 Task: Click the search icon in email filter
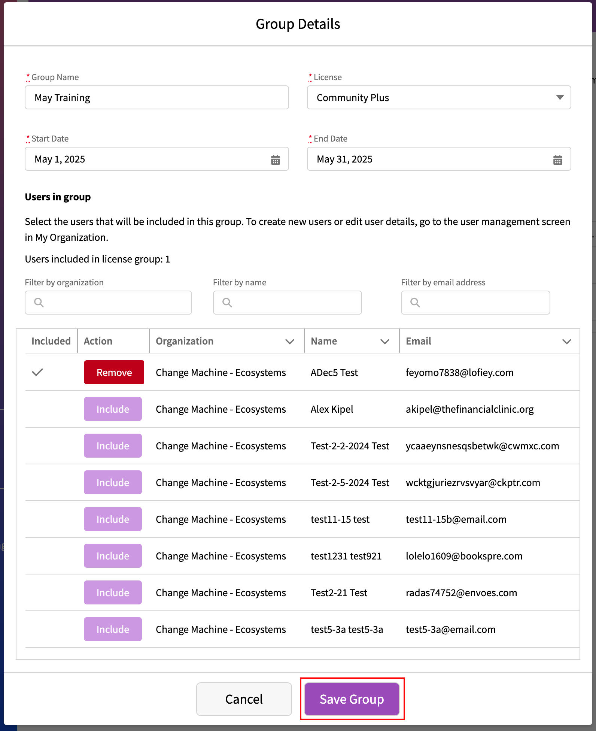click(415, 303)
